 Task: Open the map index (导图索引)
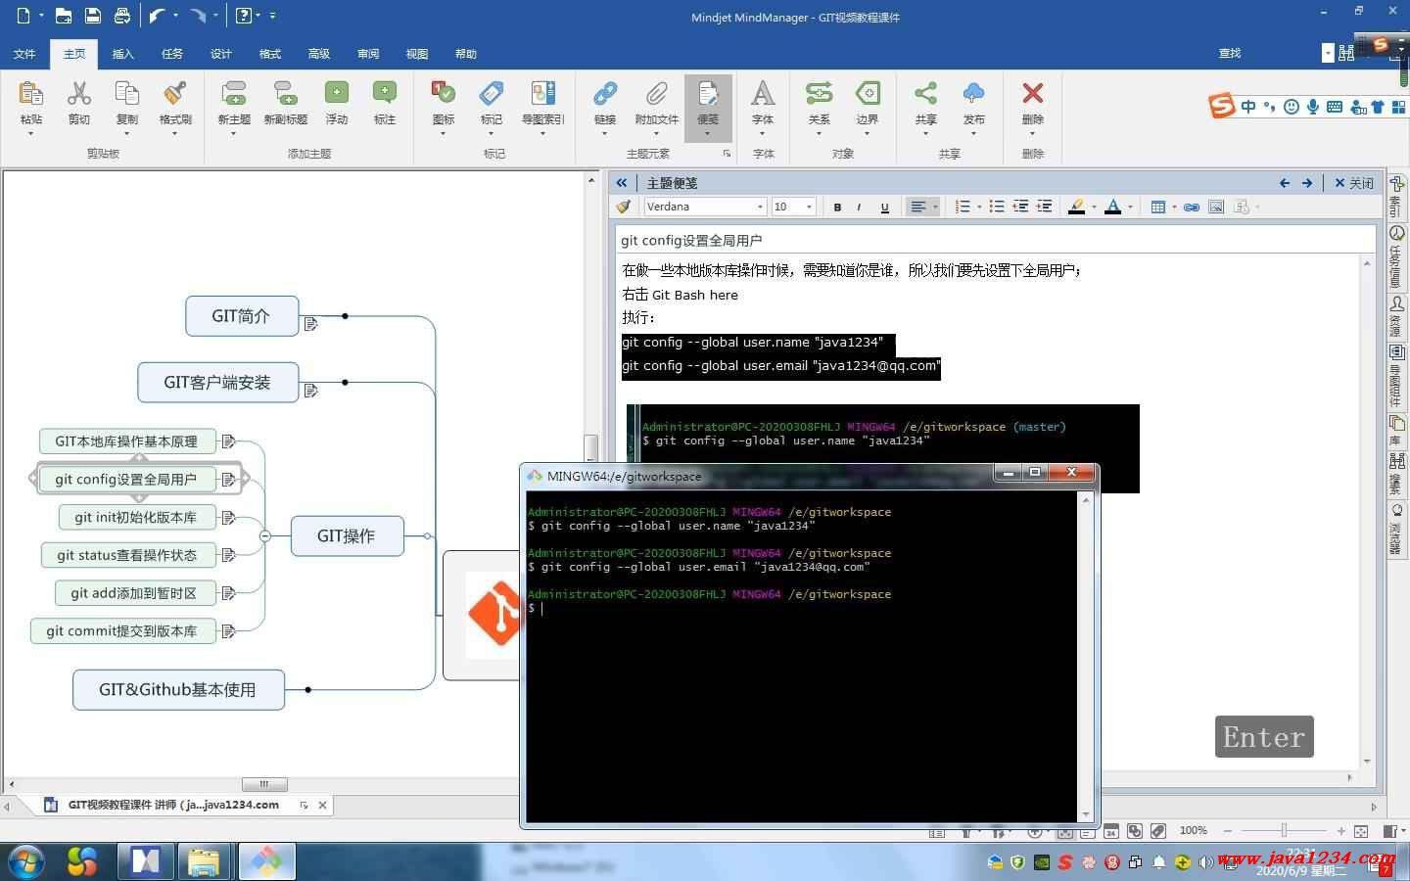point(542,93)
